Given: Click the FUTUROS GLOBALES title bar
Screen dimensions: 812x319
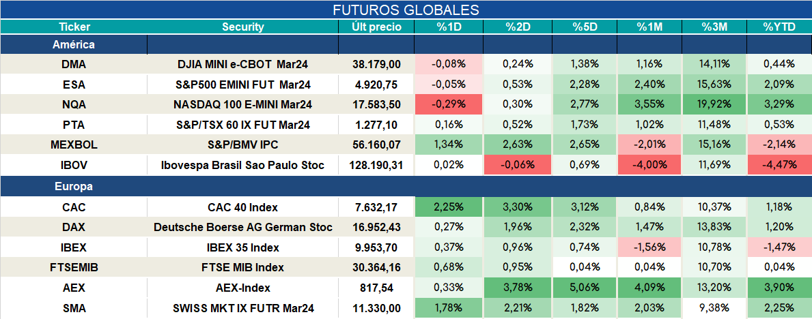Looking at the screenshot, I should pos(406,10).
